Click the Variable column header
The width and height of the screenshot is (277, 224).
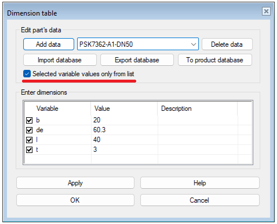pos(57,109)
